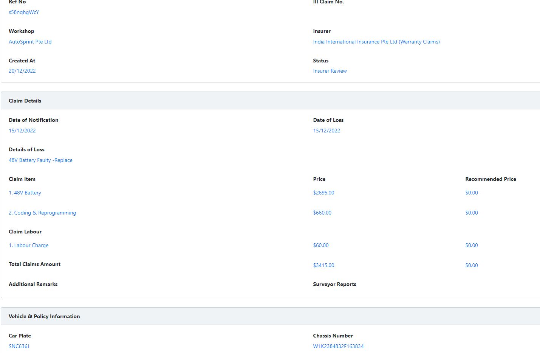Click the $660.00 coding price

322,213
